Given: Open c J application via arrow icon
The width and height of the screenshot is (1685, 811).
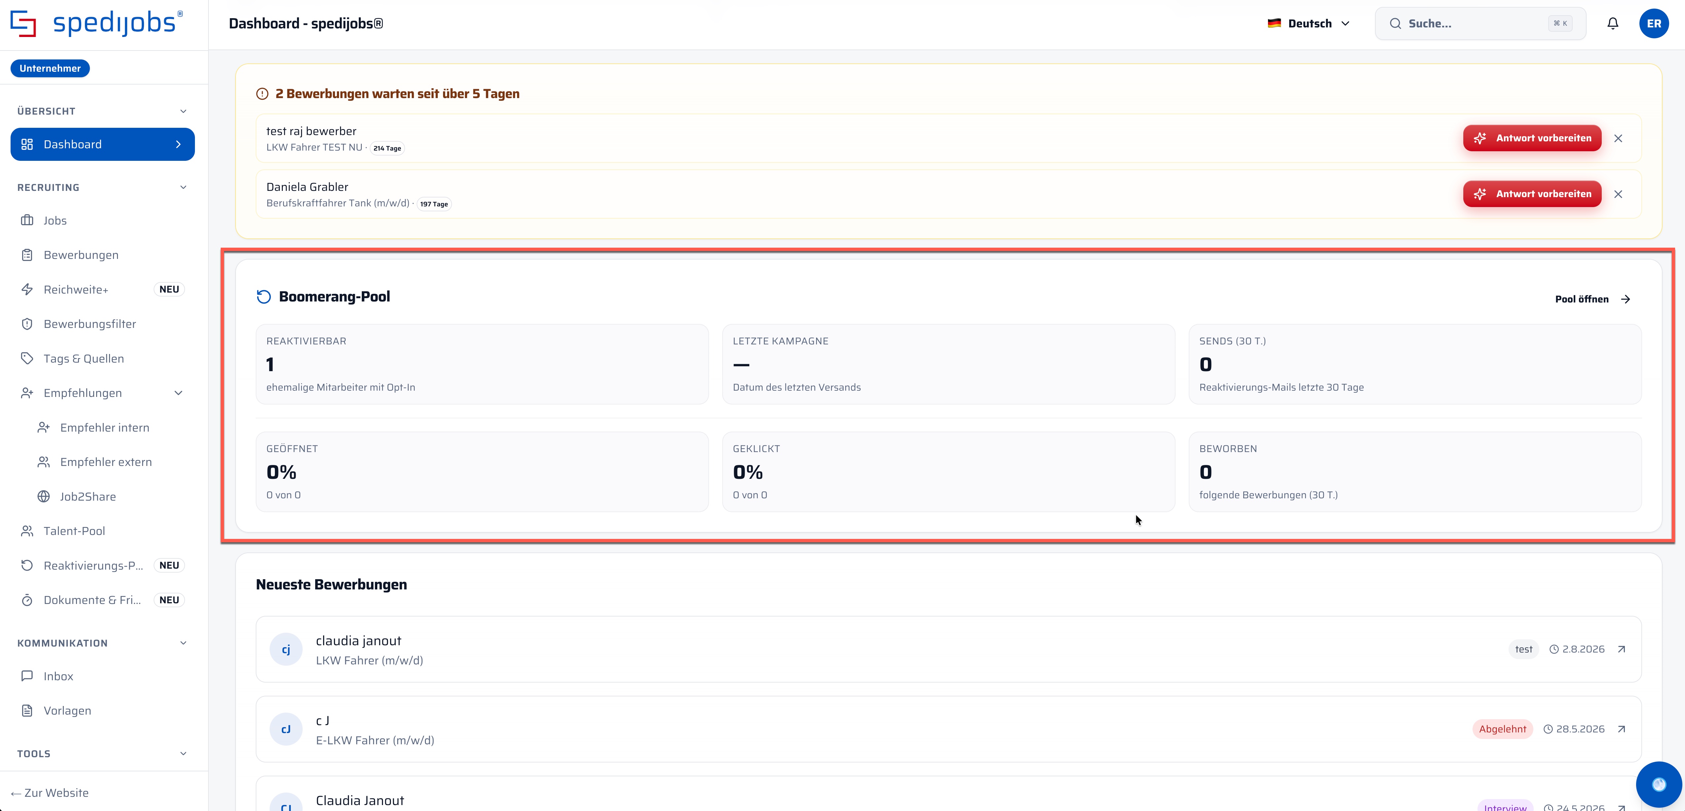Looking at the screenshot, I should [1622, 729].
